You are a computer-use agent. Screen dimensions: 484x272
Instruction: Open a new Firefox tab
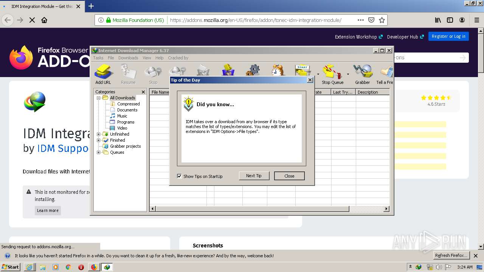tap(91, 6)
